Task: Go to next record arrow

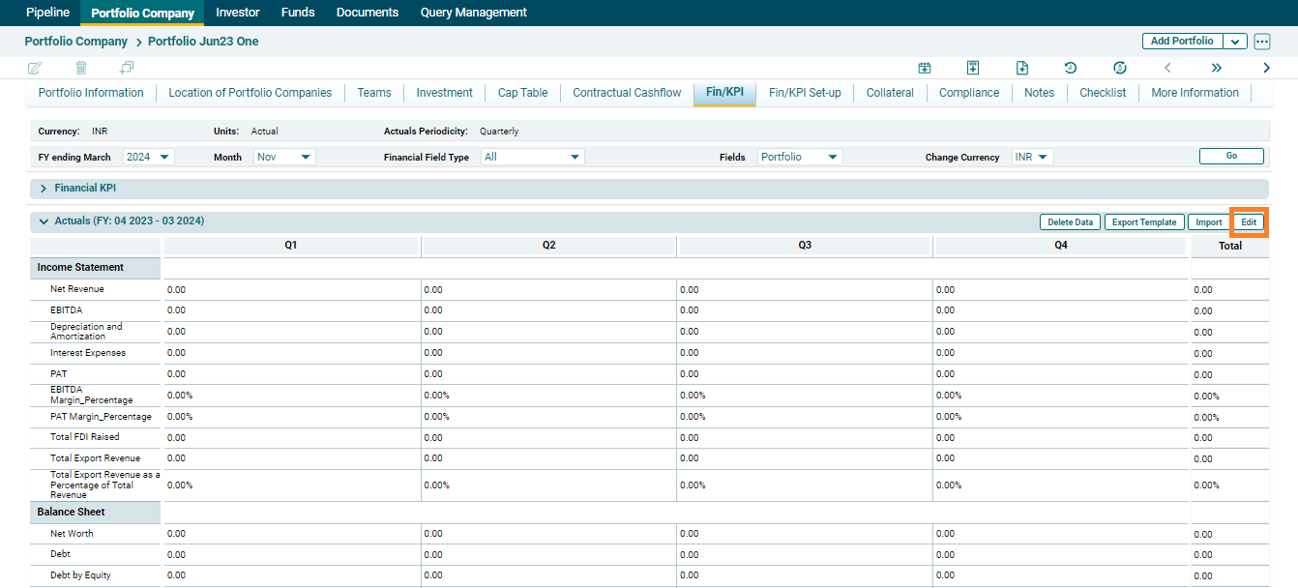Action: tap(1266, 68)
